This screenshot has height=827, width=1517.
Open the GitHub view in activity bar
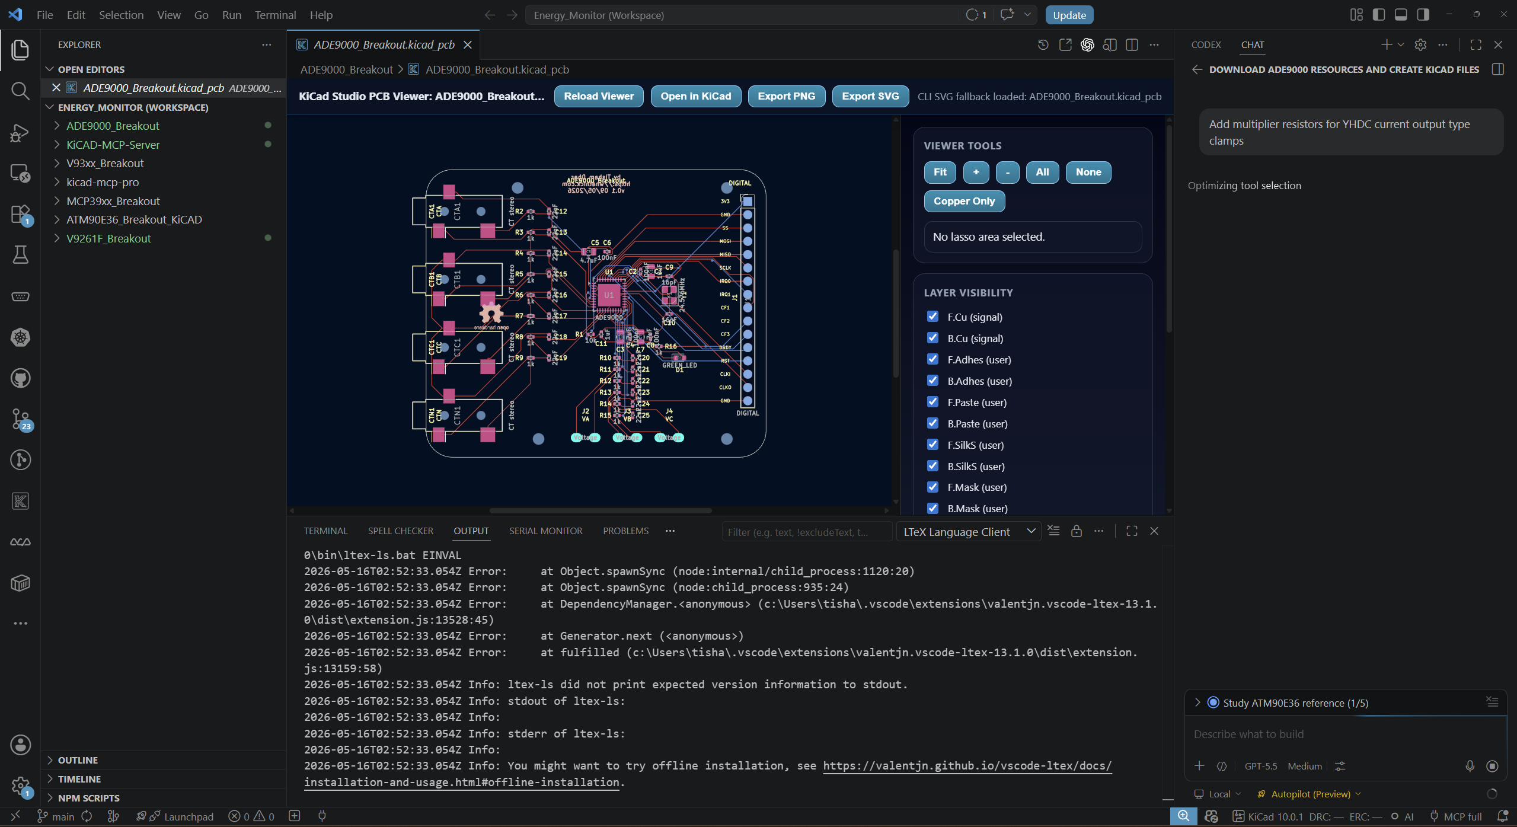pos(20,378)
